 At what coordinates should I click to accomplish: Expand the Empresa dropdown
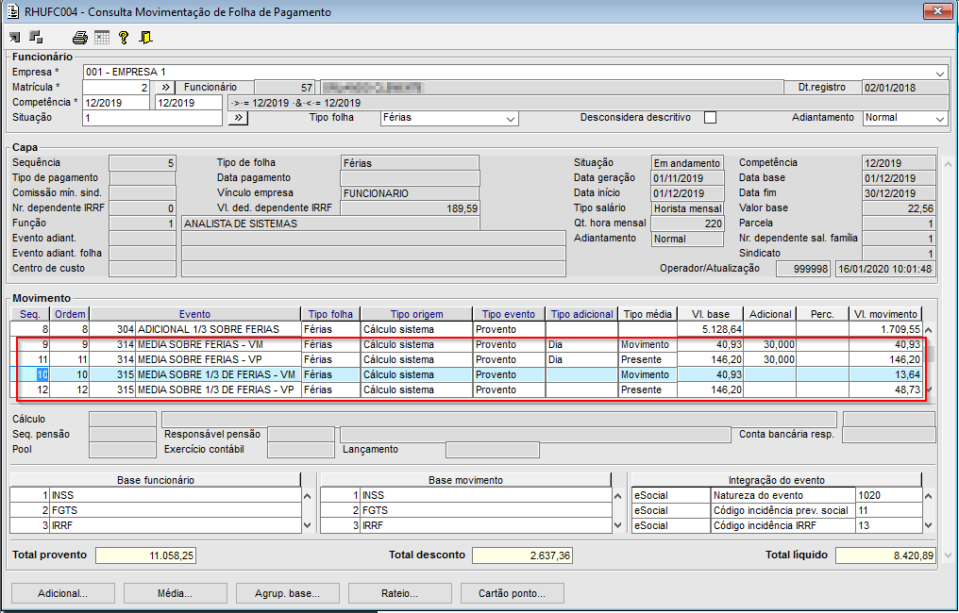[x=940, y=73]
